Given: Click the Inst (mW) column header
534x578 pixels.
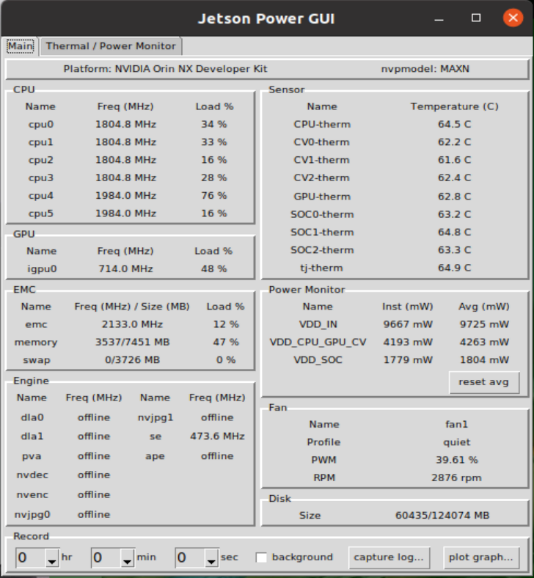Looking at the screenshot, I should pyautogui.click(x=408, y=307).
